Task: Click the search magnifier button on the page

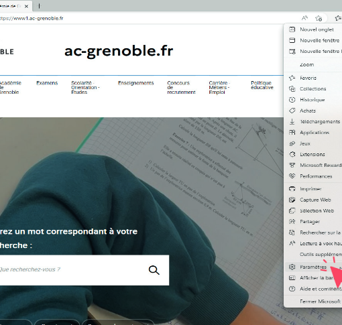Action: 154,270
